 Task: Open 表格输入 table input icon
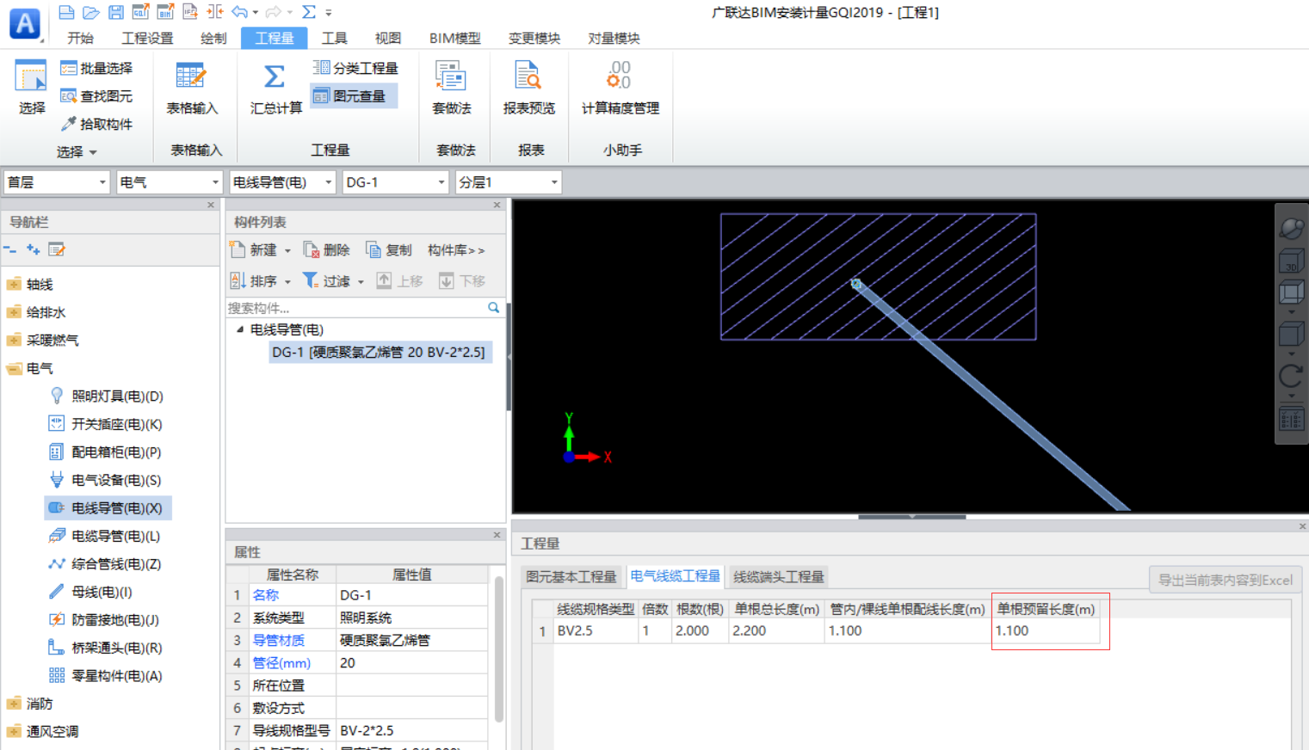coord(191,76)
